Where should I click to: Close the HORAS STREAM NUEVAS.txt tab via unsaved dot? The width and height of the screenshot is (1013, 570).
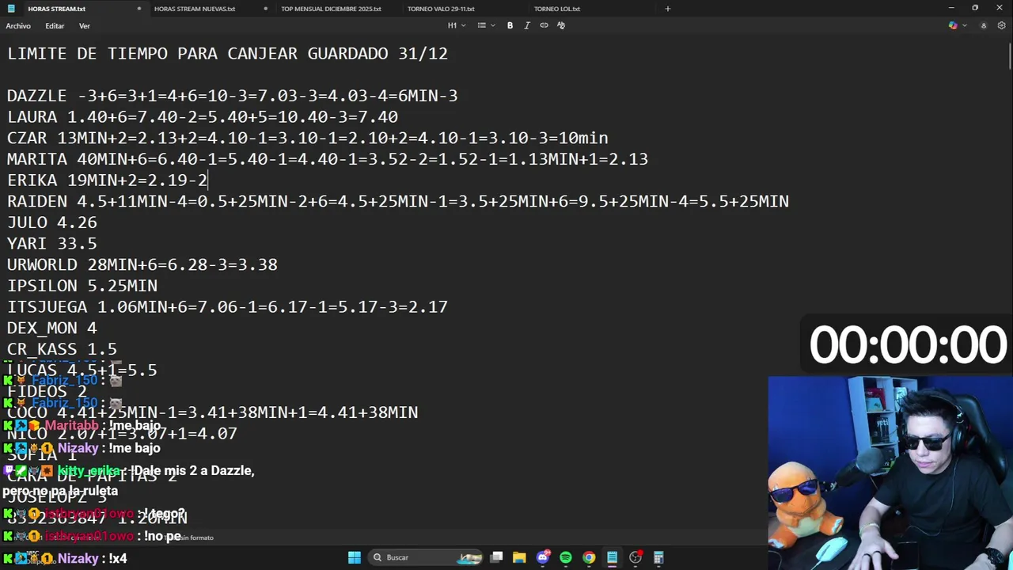click(265, 9)
